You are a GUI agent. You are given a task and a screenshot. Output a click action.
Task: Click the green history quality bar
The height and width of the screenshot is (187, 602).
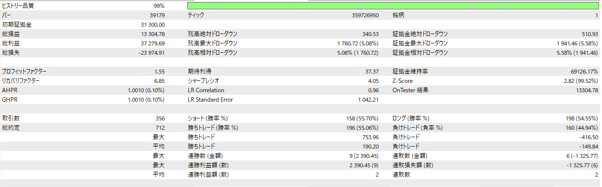click(x=393, y=6)
